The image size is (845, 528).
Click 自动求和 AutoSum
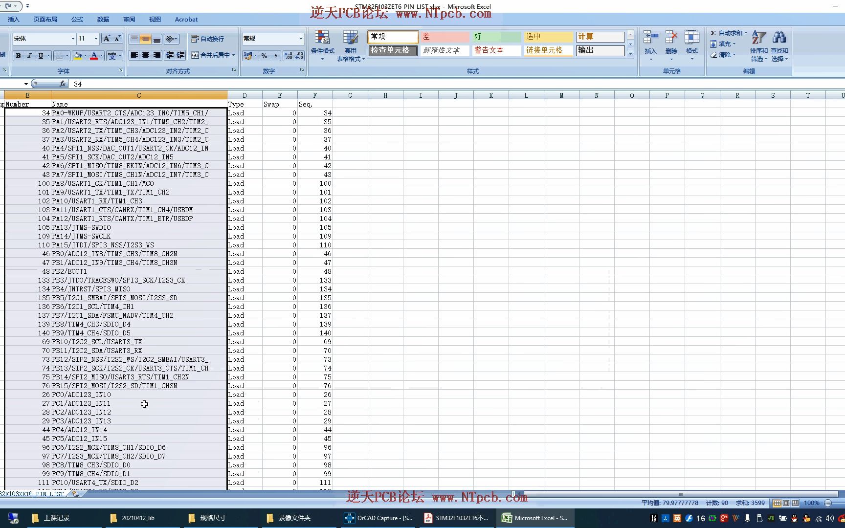727,33
